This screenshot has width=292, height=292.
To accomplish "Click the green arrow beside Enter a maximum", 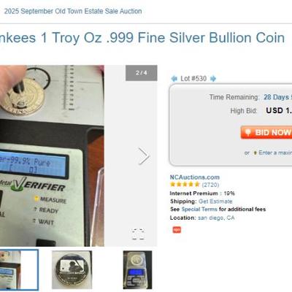I will pyautogui.click(x=255, y=153).
